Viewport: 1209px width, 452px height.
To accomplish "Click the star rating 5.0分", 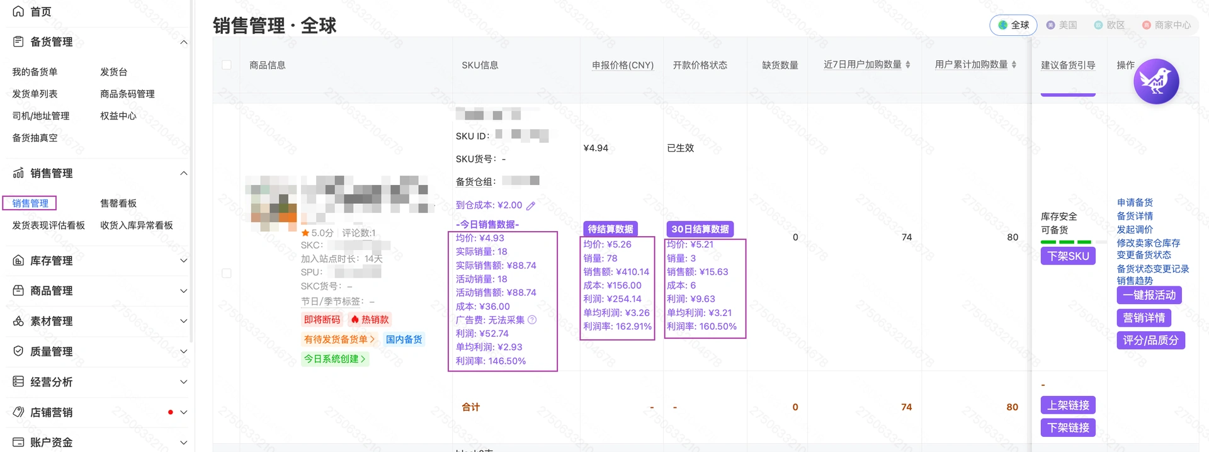I will (317, 233).
